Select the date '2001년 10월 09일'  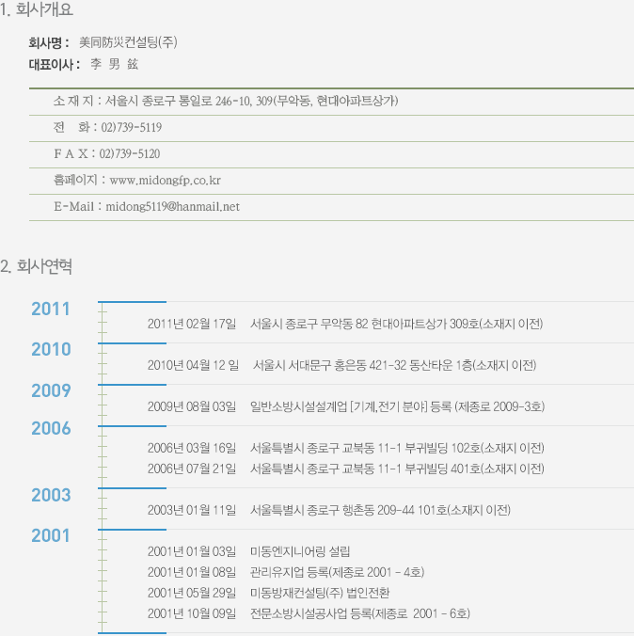coord(192,613)
